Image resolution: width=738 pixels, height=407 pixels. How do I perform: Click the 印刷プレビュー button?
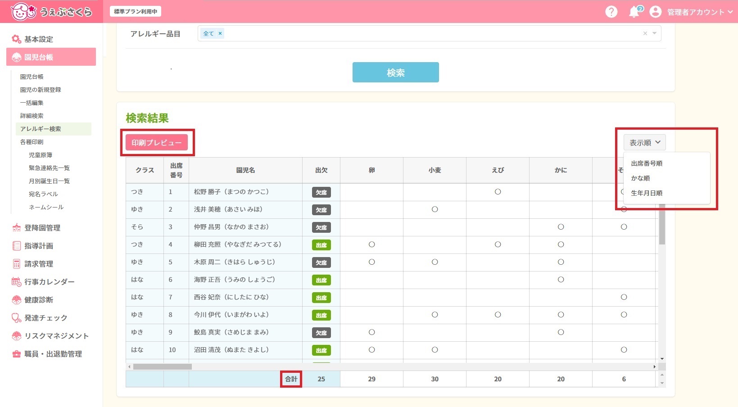[157, 143]
